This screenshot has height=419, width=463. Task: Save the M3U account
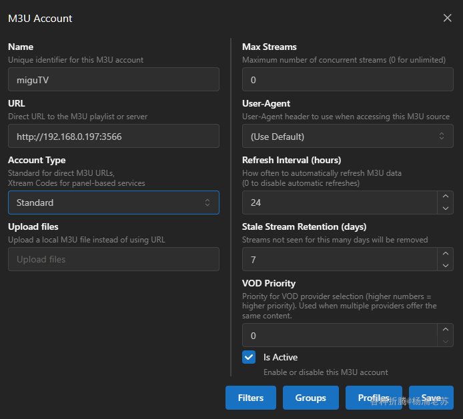431,398
